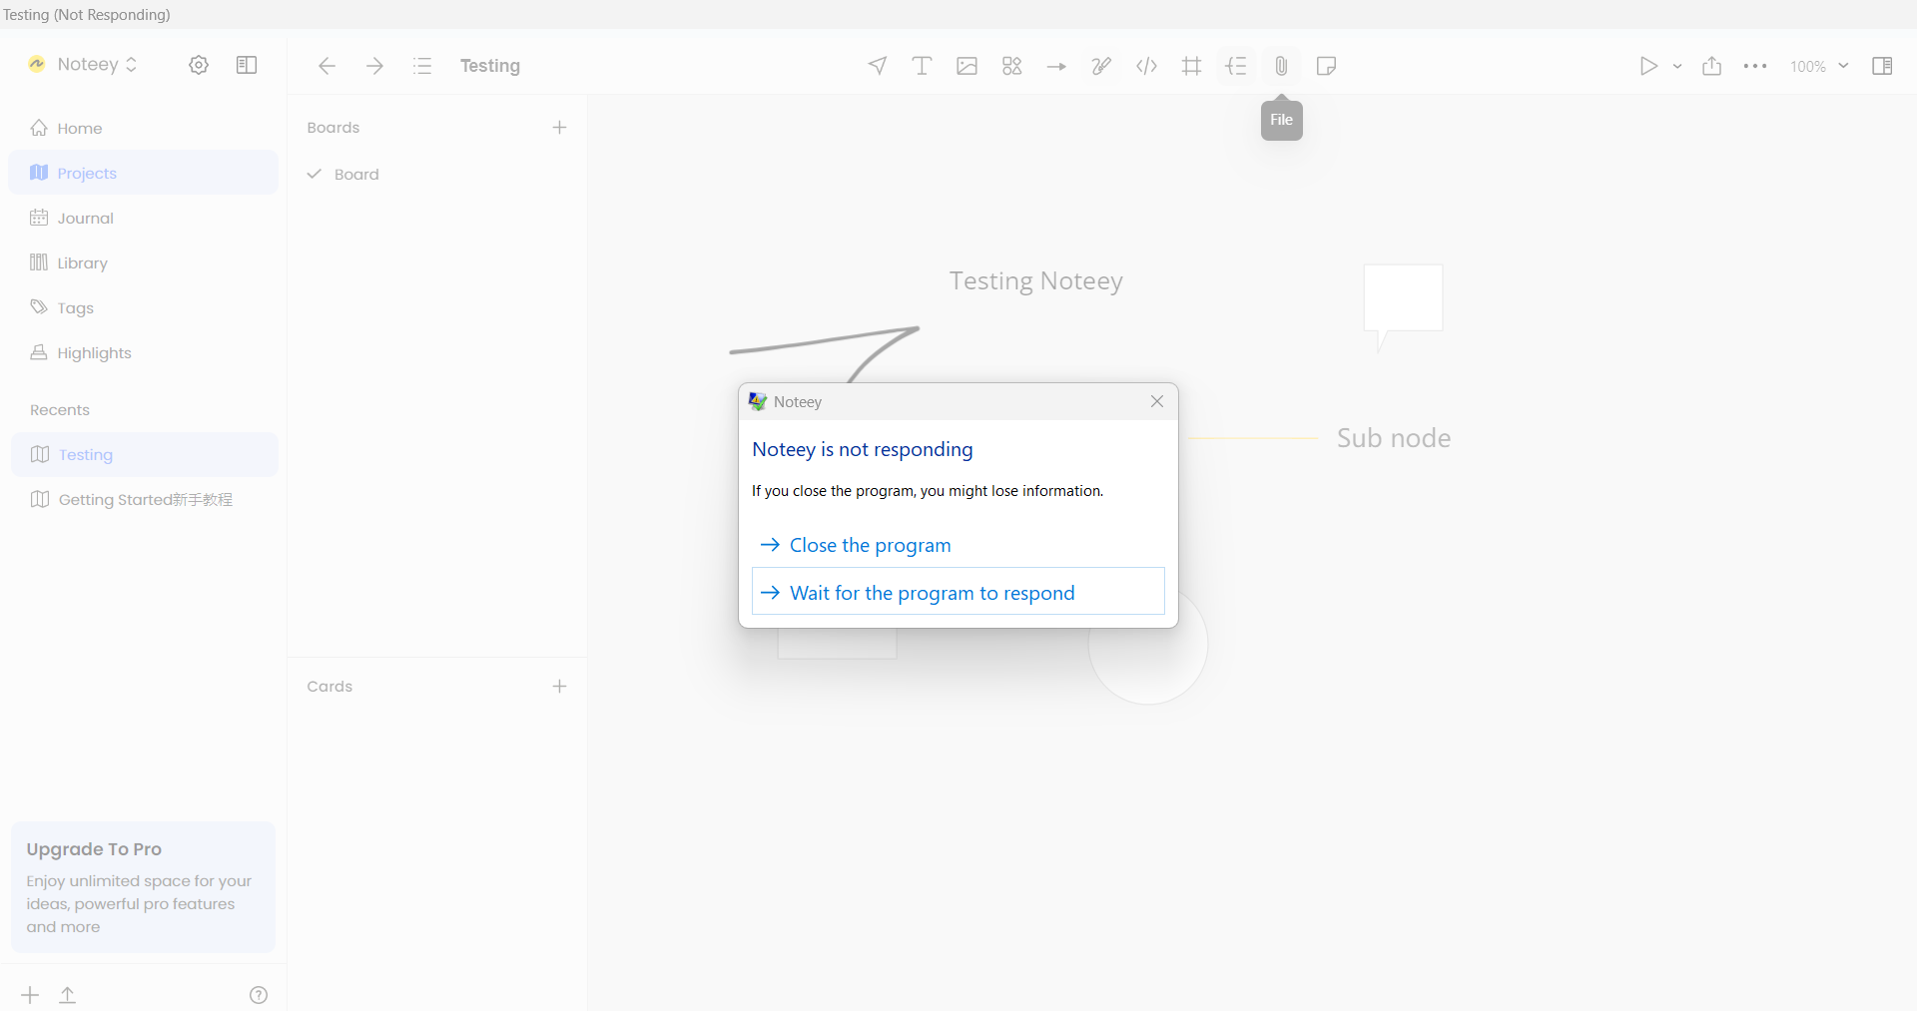
Task: Toggle the right side panel
Action: tap(1882, 66)
